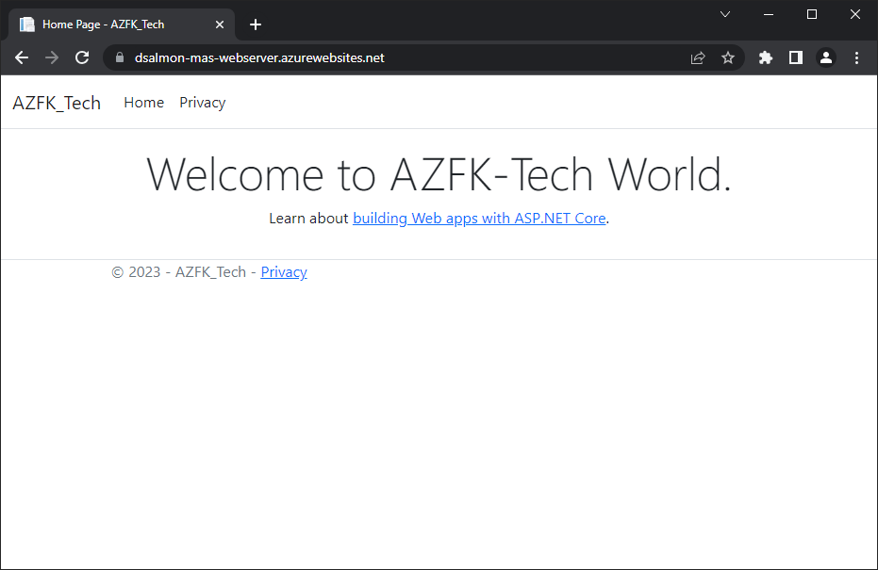Click the AZFK_Tech brand link
Viewport: 878px width, 570px height.
click(x=57, y=104)
